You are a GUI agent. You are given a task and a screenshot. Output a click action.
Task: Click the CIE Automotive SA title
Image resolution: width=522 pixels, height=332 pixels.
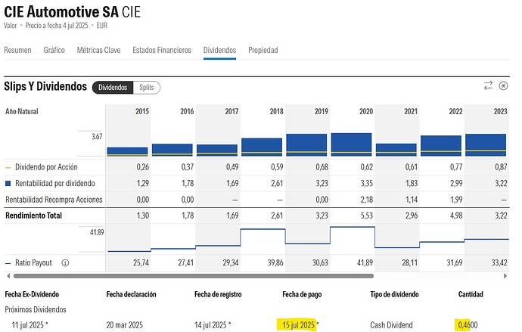tap(61, 12)
